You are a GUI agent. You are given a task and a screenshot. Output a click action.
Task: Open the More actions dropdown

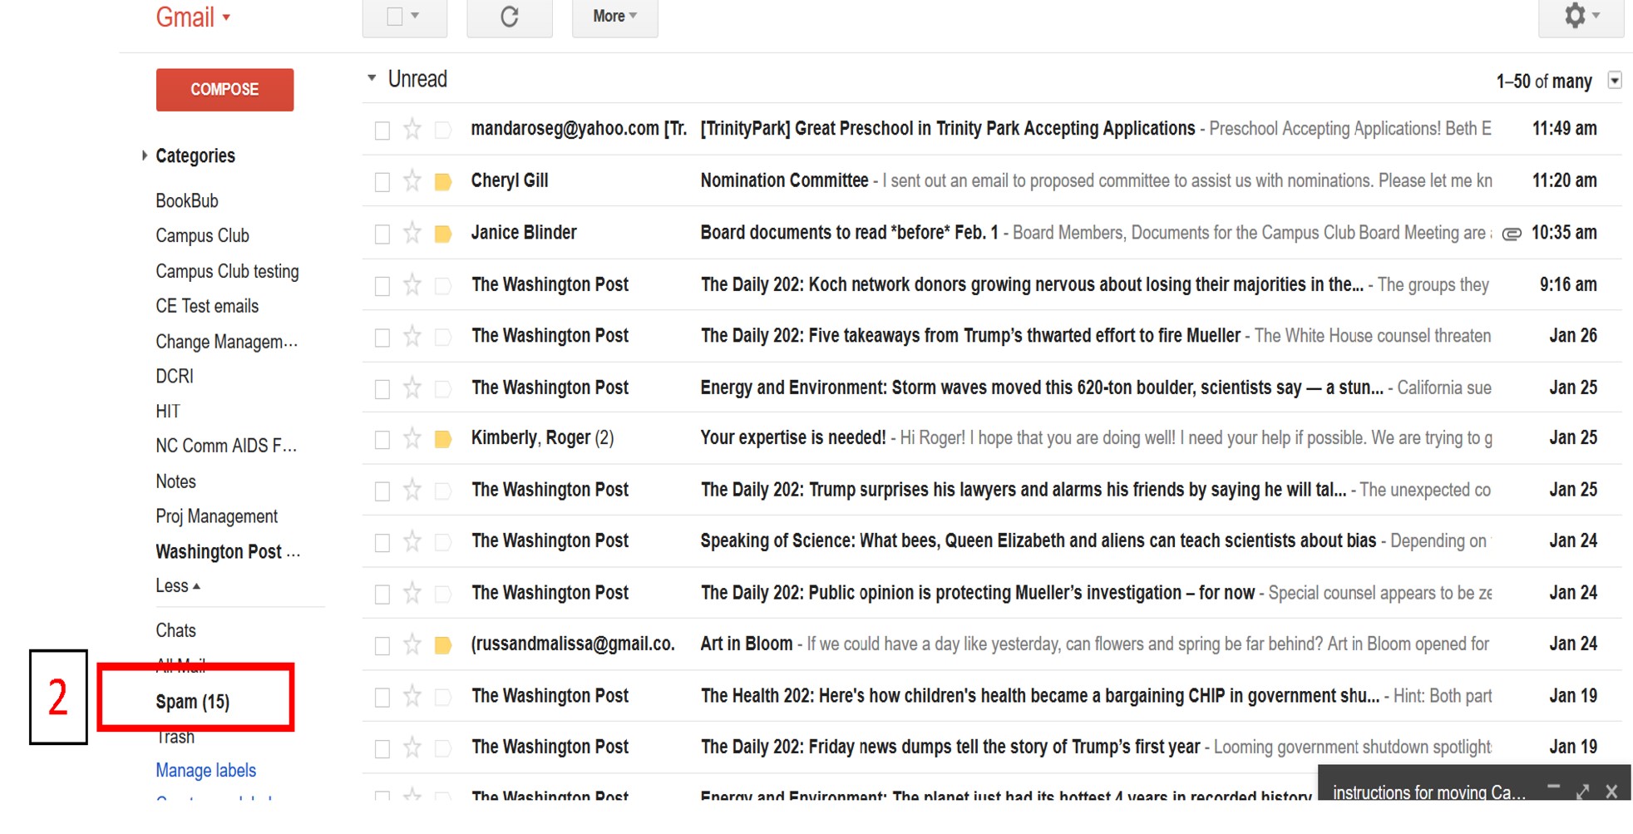[614, 17]
